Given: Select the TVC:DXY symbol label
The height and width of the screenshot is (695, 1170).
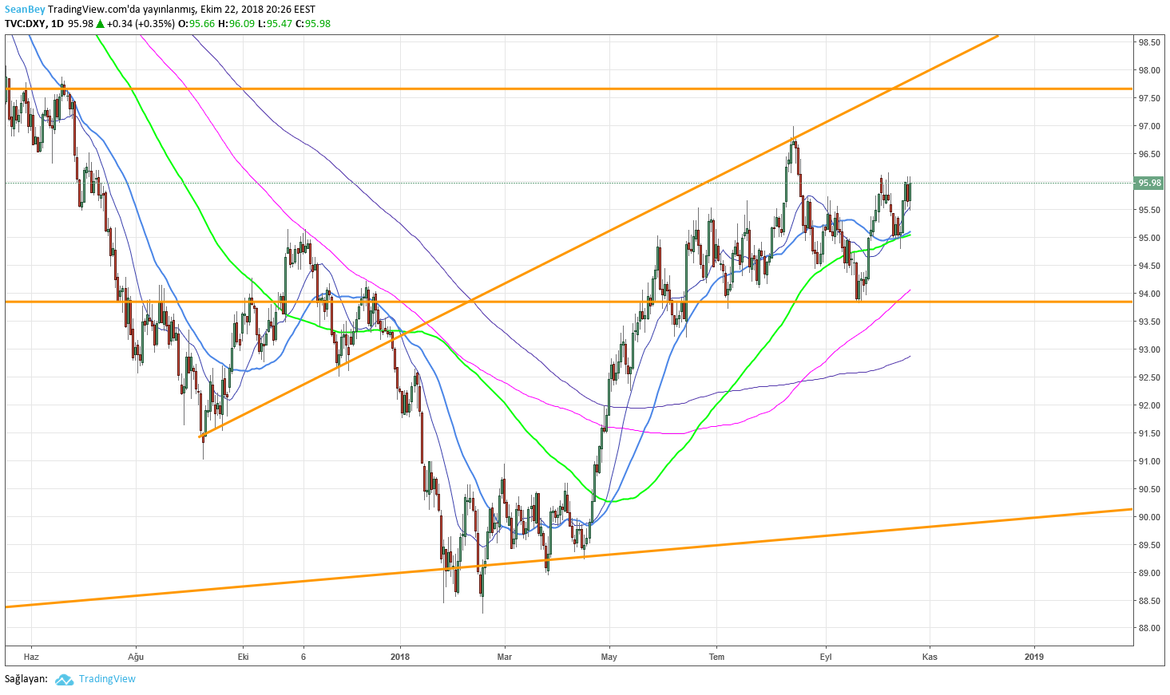Looking at the screenshot, I should tap(25, 24).
